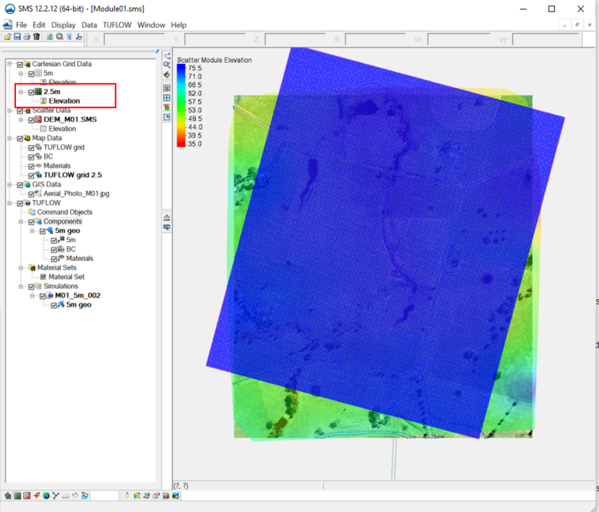Viewport: 599px width, 512px height.
Task: Collapse the Simulations tree node
Action: pyautogui.click(x=21, y=286)
